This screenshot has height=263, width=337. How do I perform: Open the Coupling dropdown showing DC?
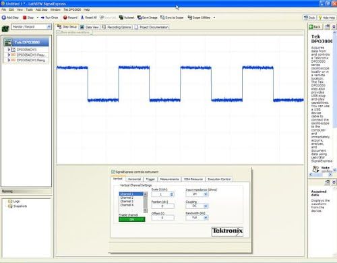tap(206, 206)
